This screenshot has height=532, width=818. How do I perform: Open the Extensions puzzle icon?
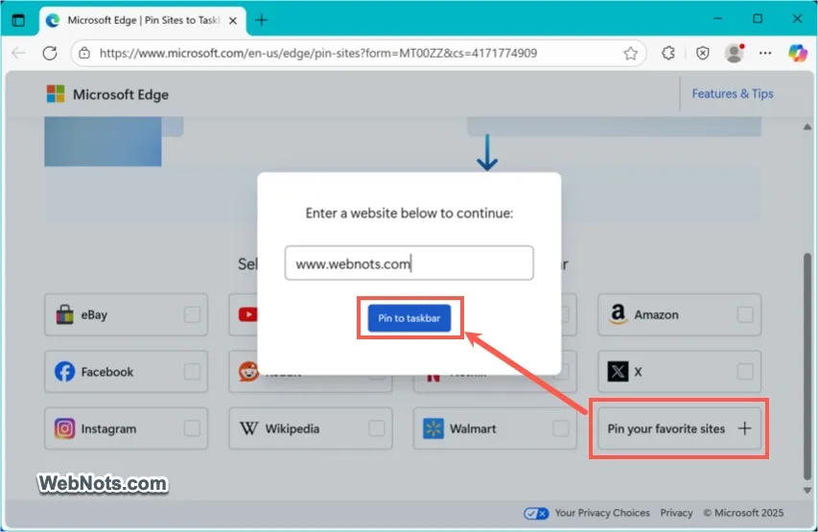tap(669, 54)
